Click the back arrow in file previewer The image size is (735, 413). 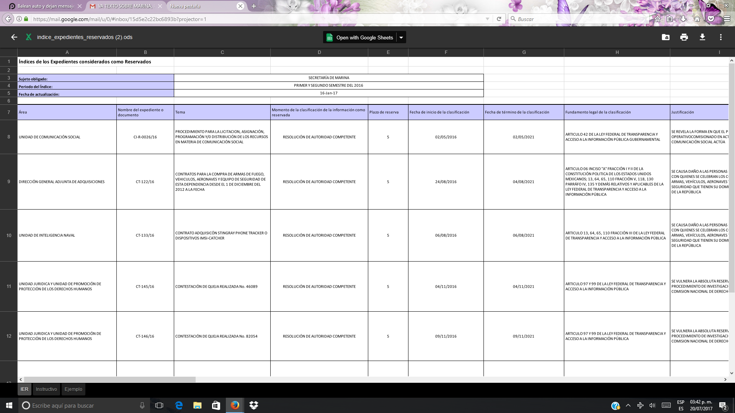click(14, 37)
